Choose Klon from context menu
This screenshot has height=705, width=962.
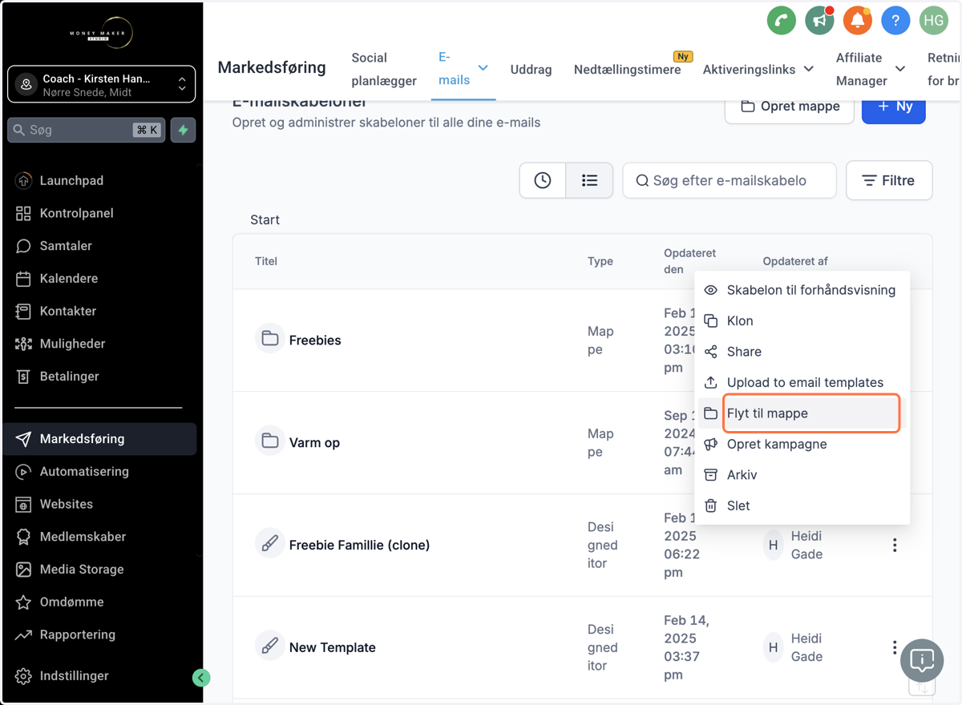pyautogui.click(x=802, y=320)
